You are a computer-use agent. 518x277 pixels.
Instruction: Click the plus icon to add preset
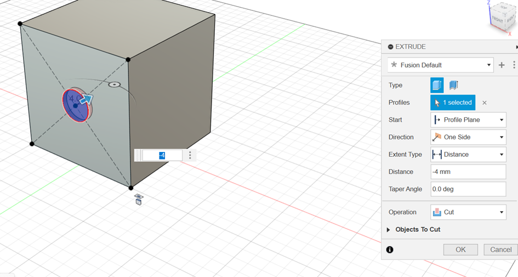[501, 65]
